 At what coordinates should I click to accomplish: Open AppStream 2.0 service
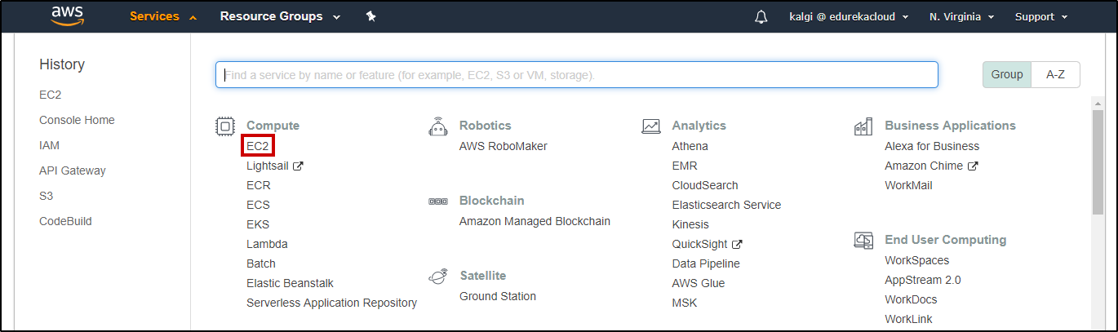pyautogui.click(x=922, y=280)
